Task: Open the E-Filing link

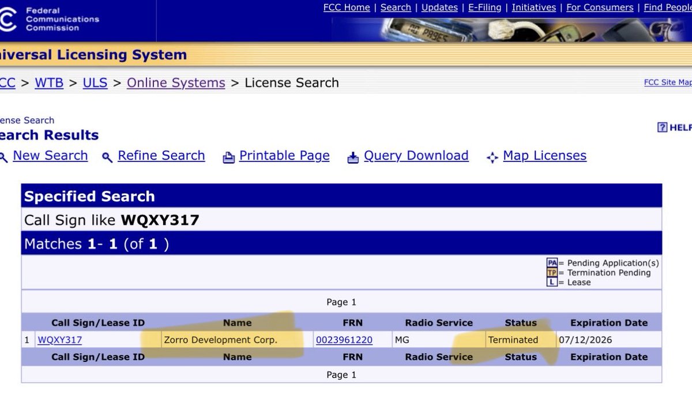Action: 484,7
